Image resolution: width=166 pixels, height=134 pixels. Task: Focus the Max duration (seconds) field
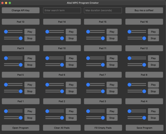click(x=103, y=10)
